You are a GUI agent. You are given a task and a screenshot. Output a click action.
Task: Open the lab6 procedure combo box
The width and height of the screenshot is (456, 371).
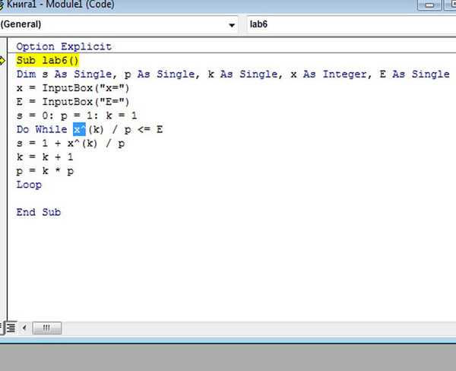(350, 24)
